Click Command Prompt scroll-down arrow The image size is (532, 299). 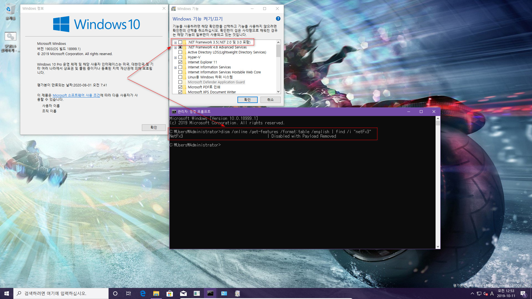(438, 246)
